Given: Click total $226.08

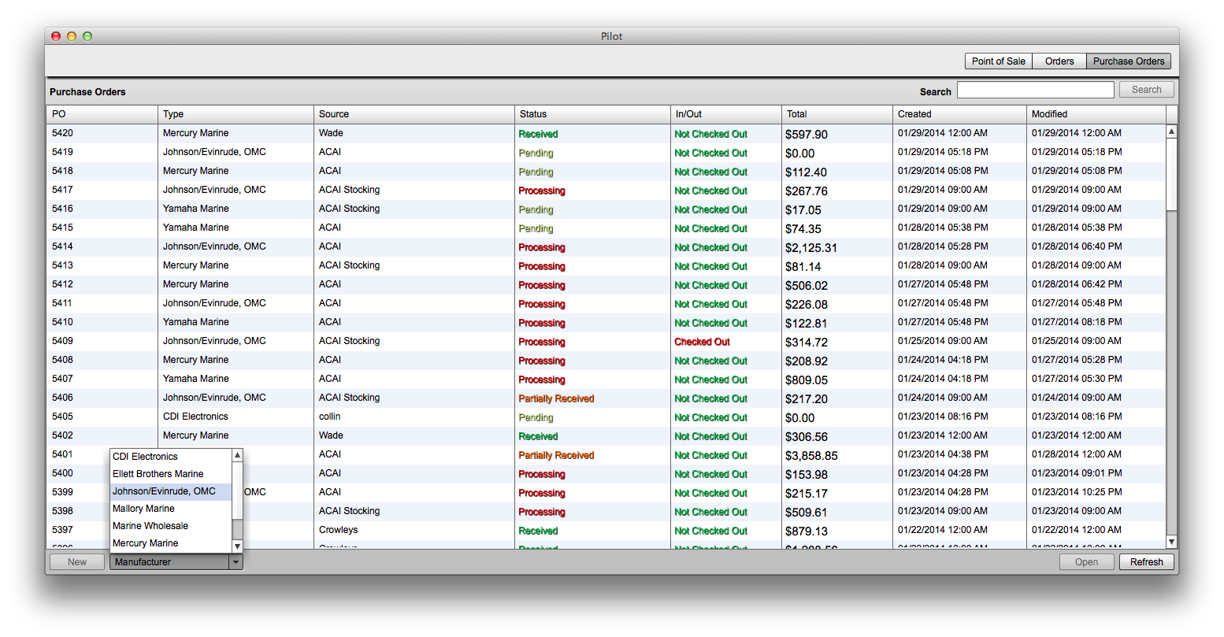Looking at the screenshot, I should (806, 305).
